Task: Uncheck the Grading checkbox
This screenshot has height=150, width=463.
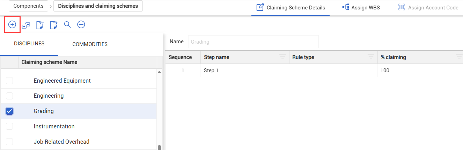Action: [x=9, y=111]
